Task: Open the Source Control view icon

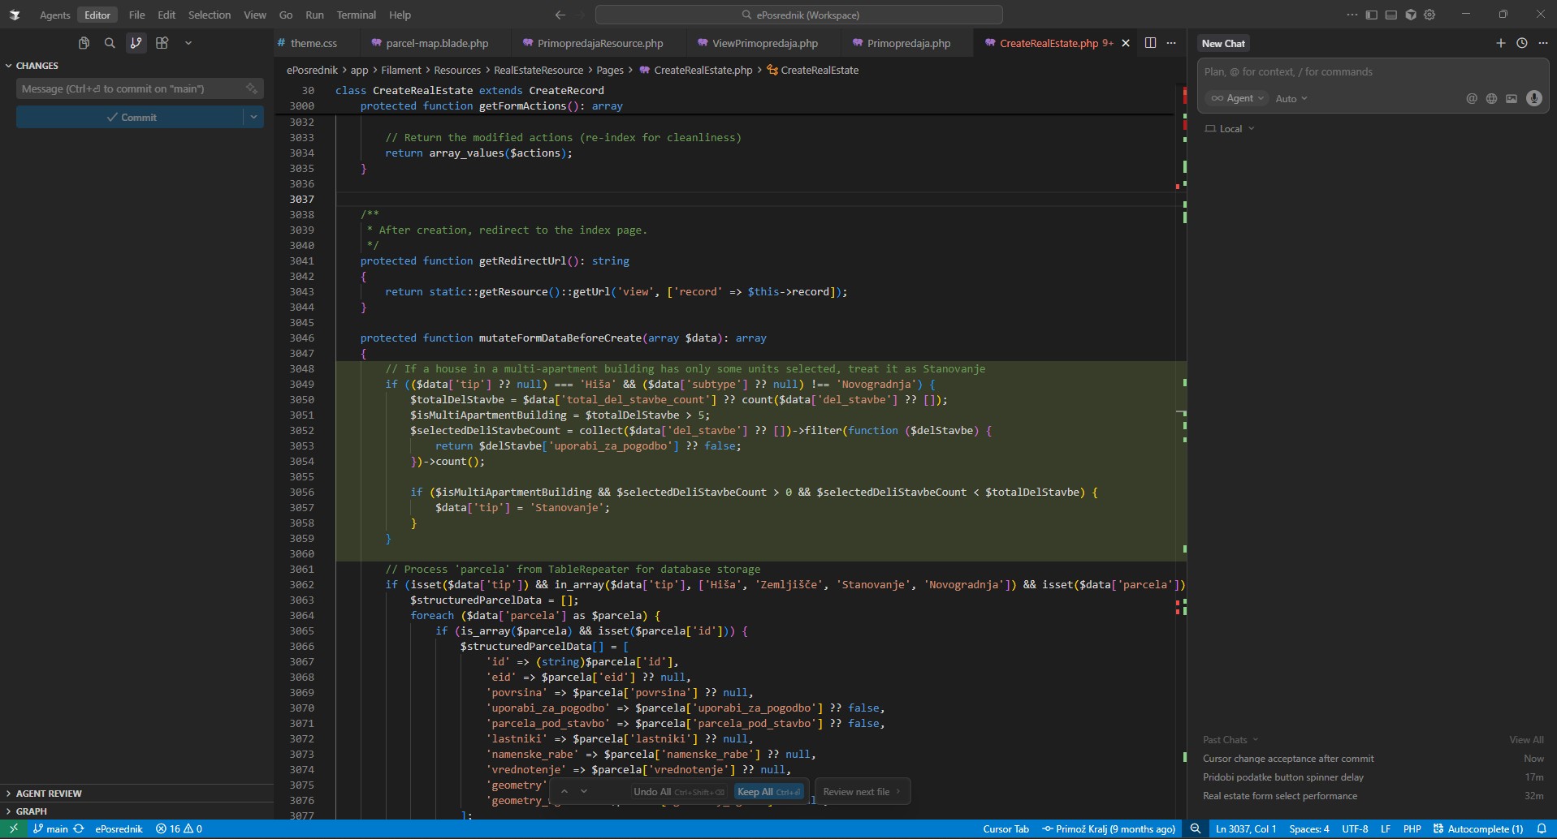Action: point(136,43)
